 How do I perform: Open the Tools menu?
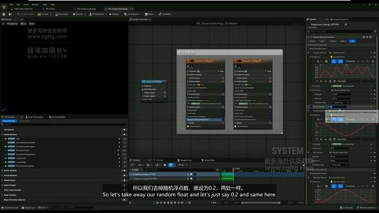(45, 5)
